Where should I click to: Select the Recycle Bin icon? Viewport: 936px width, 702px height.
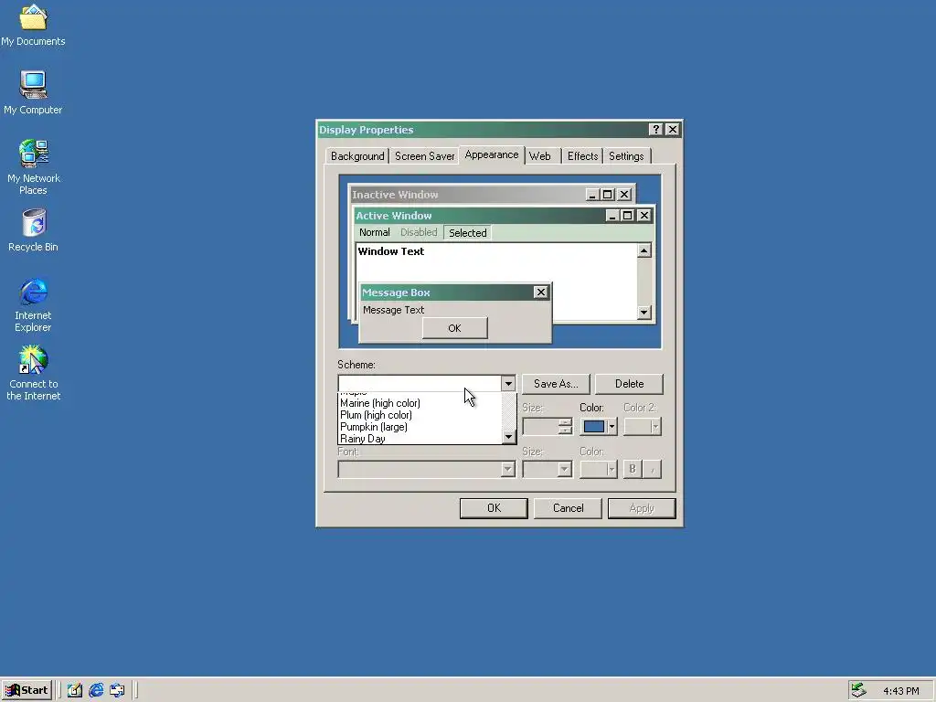pyautogui.click(x=33, y=230)
